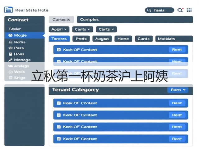Image resolution: width=199 pixels, height=149 pixels.
Task: Select the Magie sidebar icon
Action: click(10, 35)
